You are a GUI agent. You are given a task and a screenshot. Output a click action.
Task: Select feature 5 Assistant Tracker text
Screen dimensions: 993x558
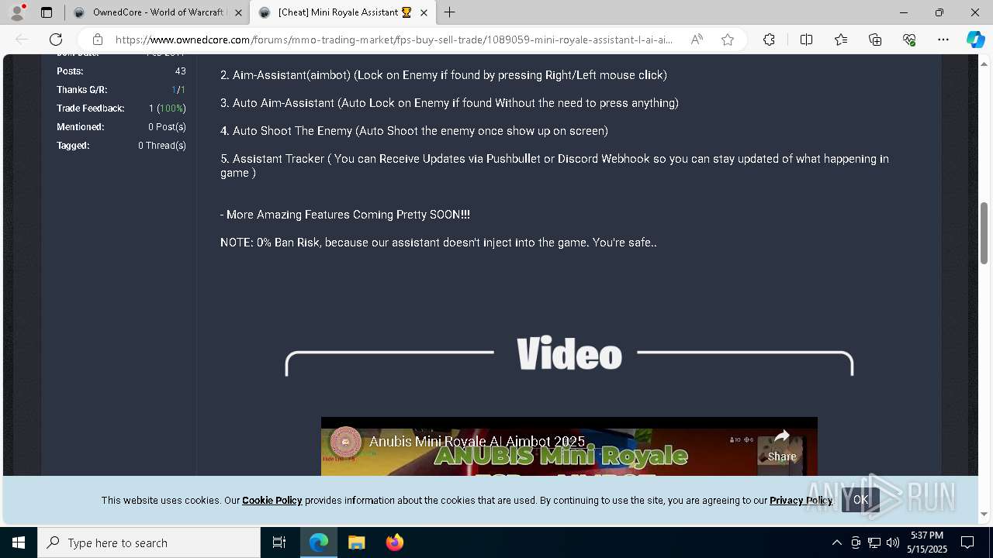(x=555, y=166)
